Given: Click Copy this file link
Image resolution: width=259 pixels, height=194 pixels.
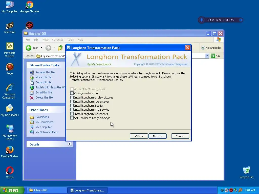Looking at the screenshot, I should (43, 82).
